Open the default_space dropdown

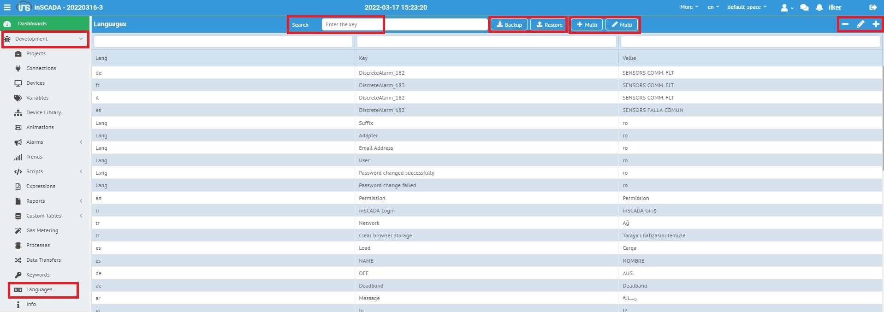[747, 7]
